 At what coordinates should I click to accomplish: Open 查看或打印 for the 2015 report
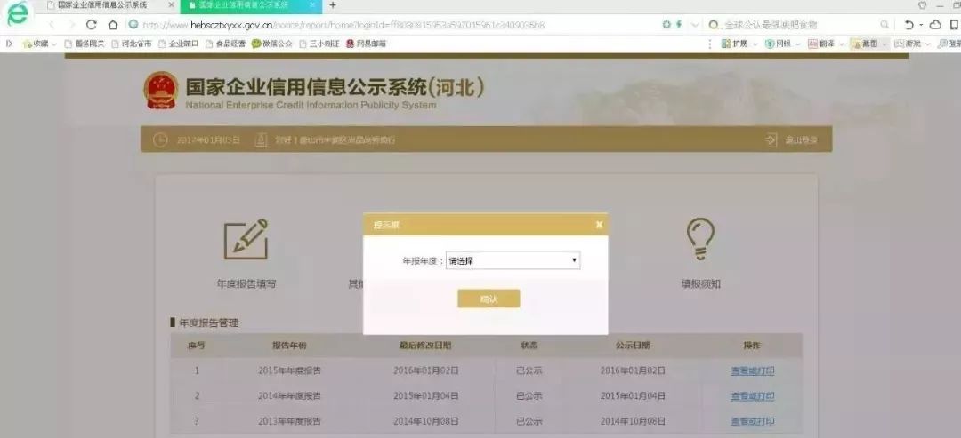[x=752, y=370]
